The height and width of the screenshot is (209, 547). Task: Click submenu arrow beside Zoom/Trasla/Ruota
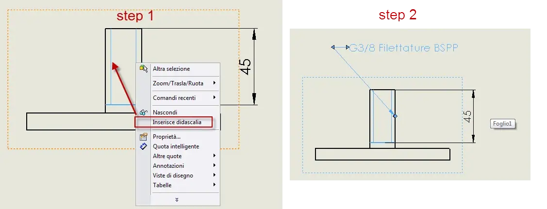[x=214, y=83]
